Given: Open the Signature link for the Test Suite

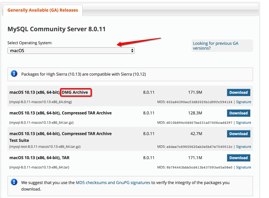Looking at the screenshot, I should click(244, 146).
